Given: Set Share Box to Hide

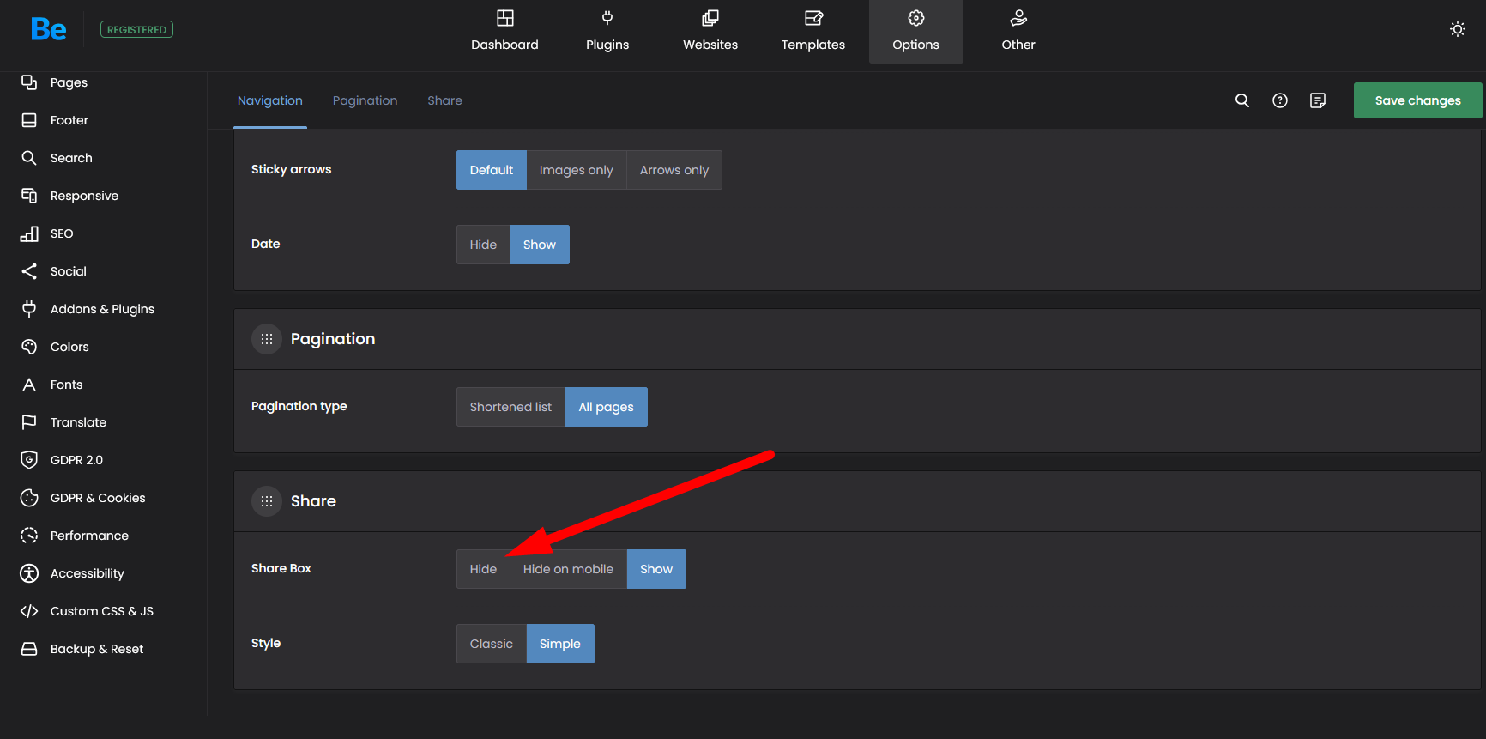Looking at the screenshot, I should [x=483, y=569].
